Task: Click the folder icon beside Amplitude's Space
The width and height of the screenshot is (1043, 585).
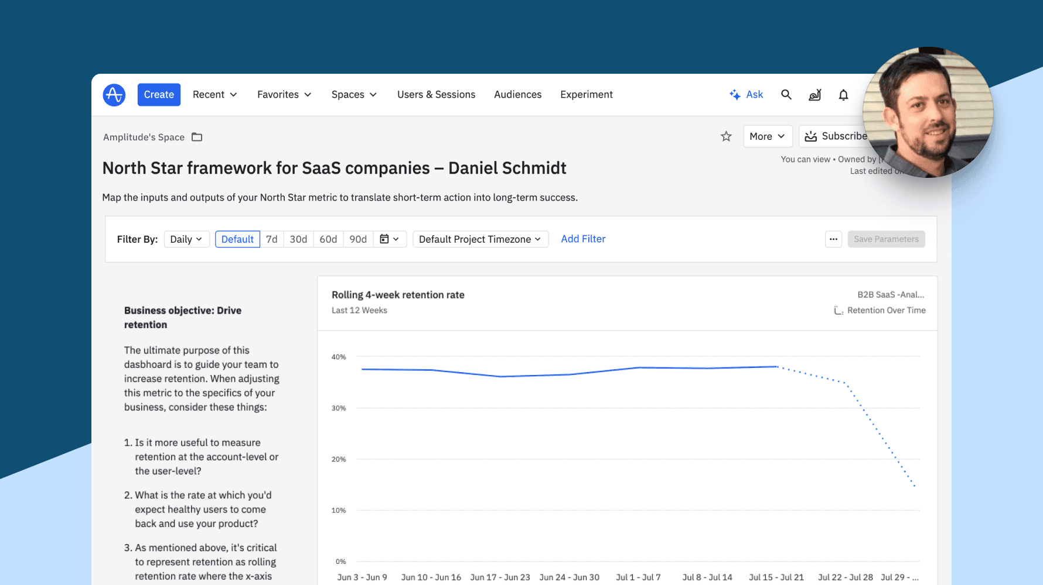Action: click(197, 137)
